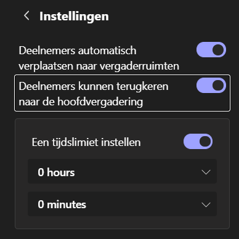Click the 'naar de hoofdvergadering' text line
239x239 pixels.
click(81, 102)
